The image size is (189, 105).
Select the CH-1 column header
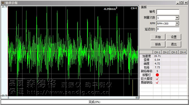(157, 52)
